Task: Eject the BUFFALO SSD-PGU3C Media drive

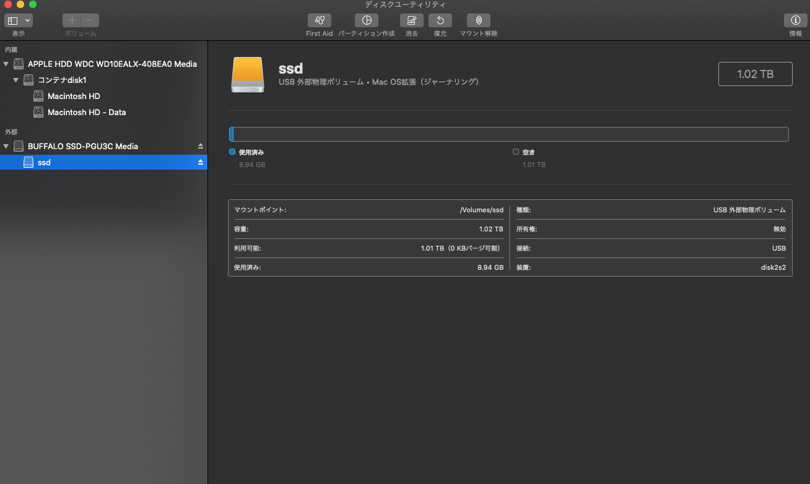Action: tap(200, 146)
